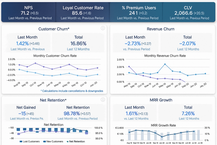This screenshot has height=145, width=217.
Task: Click the Jey 20 axis label in Revenue Churn chart
Action: (x=203, y=85)
